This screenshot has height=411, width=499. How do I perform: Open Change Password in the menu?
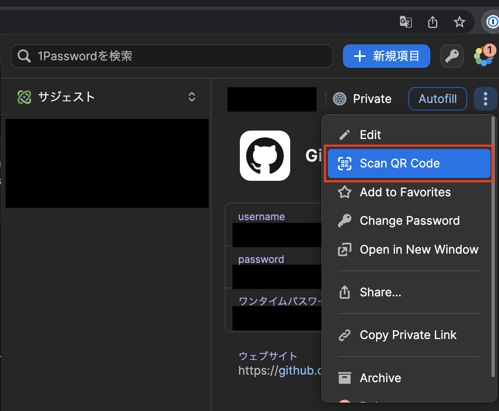409,221
